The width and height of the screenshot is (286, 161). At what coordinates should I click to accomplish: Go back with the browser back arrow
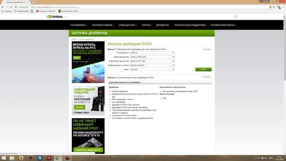(3, 7)
